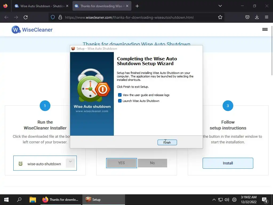This screenshot has width=273, height=205.
Task: Click the No button on the webpage
Action: 152,163
